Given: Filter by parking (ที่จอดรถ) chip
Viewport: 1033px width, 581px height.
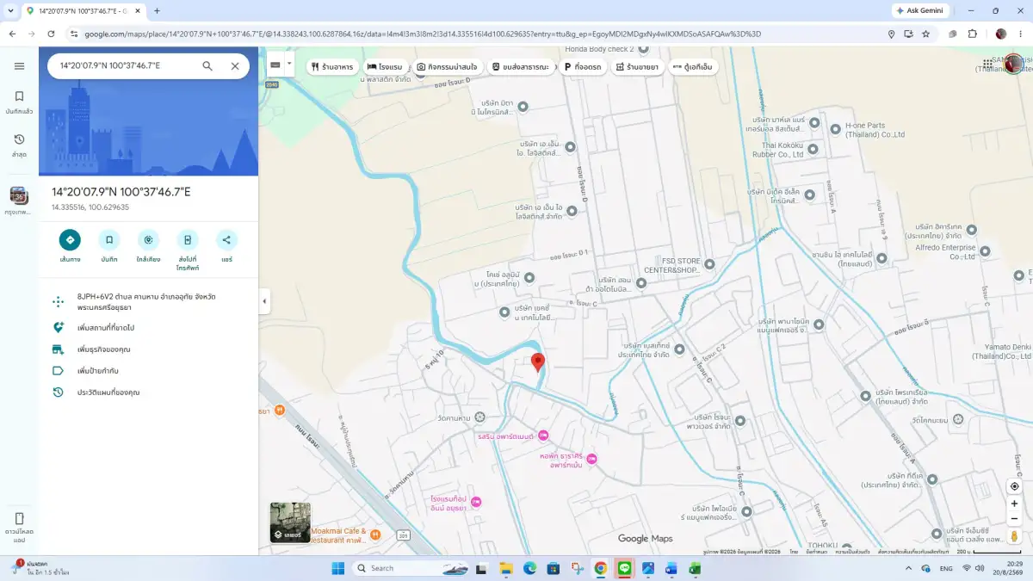Looking at the screenshot, I should pos(582,66).
